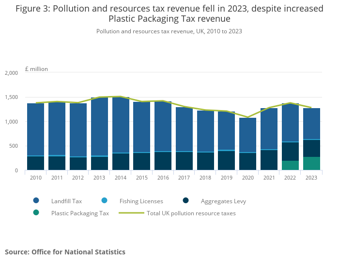Hide Plastic Packaging Tax via legend label
Viewport: 339px width, 265px height.
80,213
